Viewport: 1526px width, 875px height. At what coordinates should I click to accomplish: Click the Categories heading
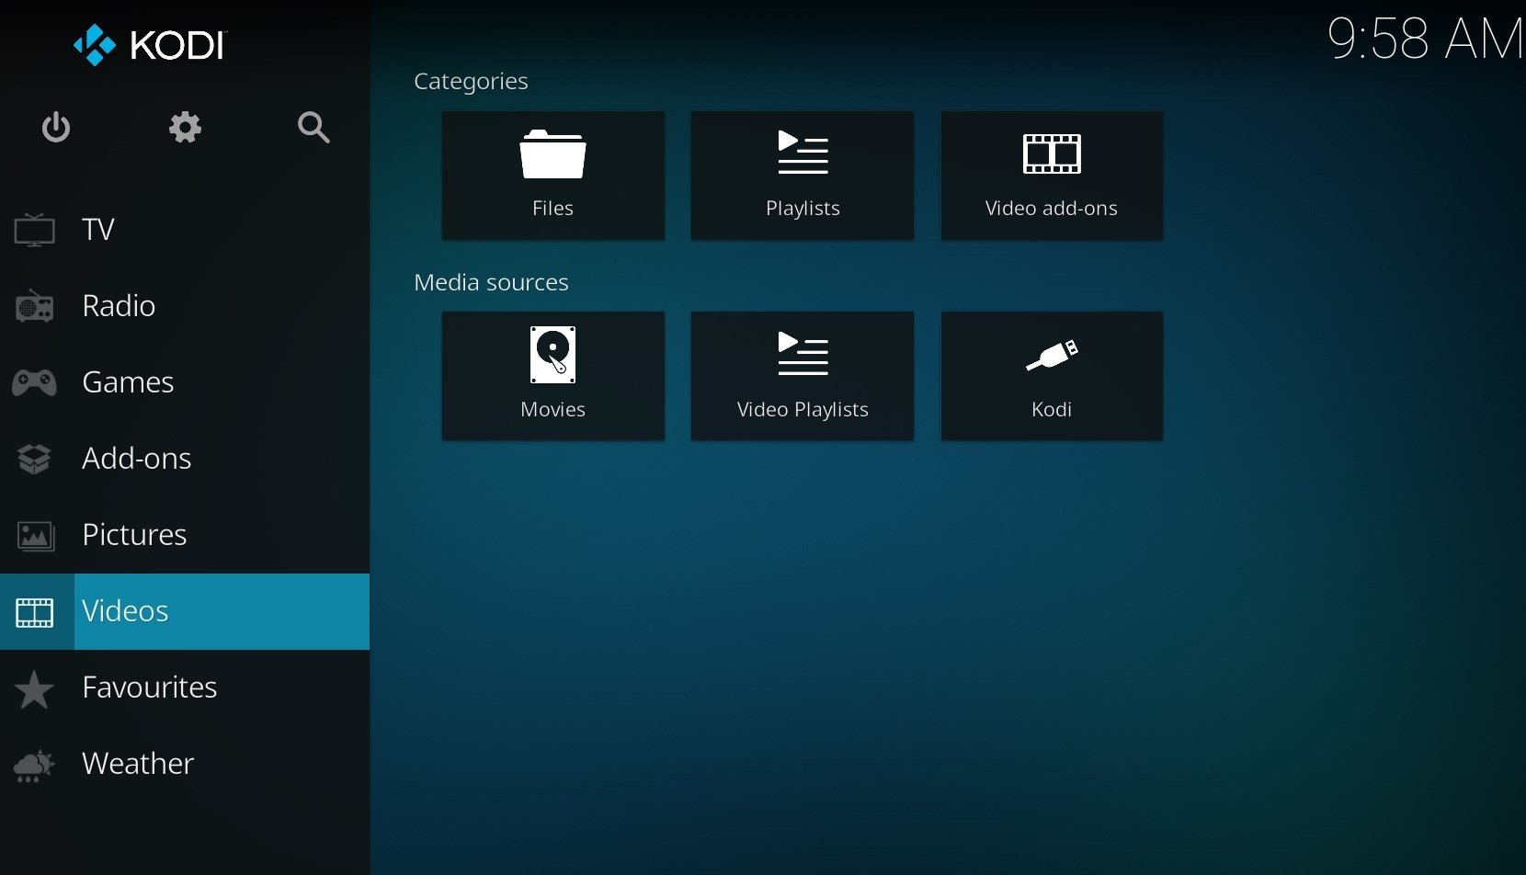pyautogui.click(x=471, y=82)
